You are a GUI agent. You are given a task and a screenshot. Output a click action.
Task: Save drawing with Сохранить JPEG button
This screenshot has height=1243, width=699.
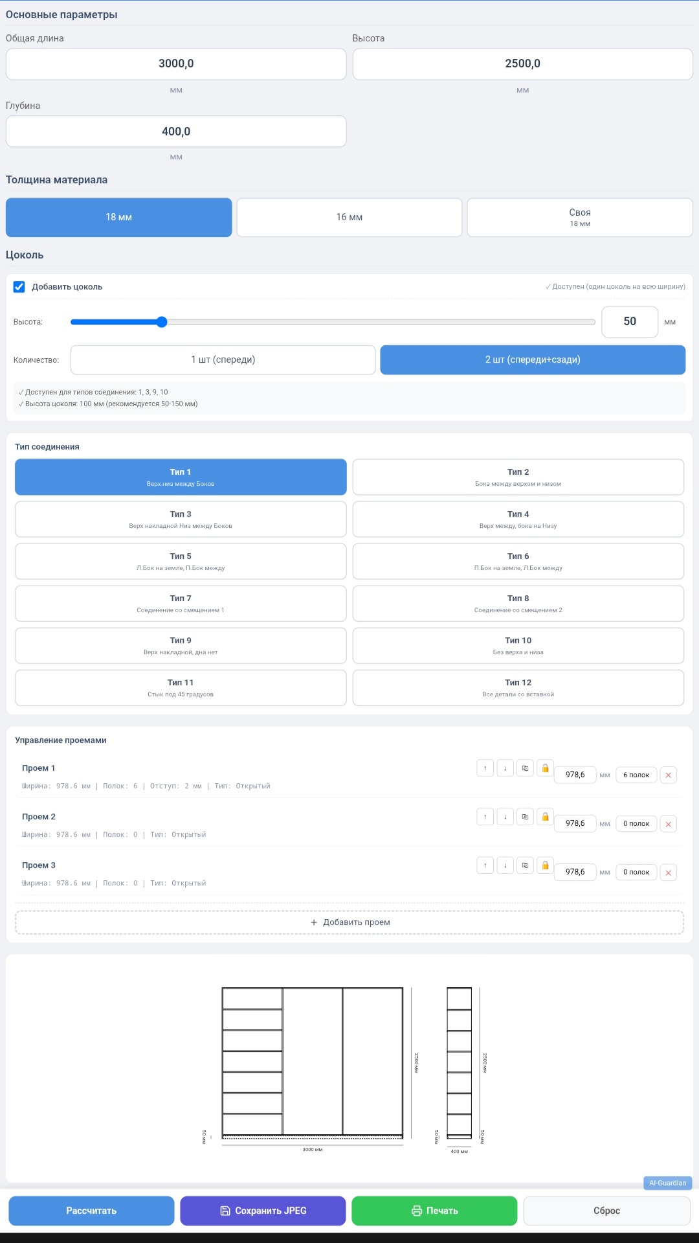pyautogui.click(x=263, y=1211)
